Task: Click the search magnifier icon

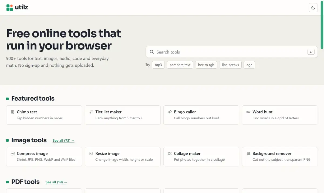Action: tap(152, 52)
